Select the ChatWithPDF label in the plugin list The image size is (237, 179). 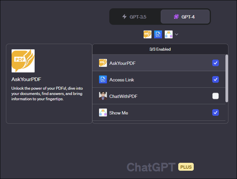click(x=123, y=96)
